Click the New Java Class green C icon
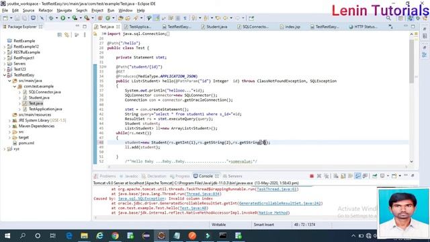Screen dimensions: 430x242 click(107, 18)
